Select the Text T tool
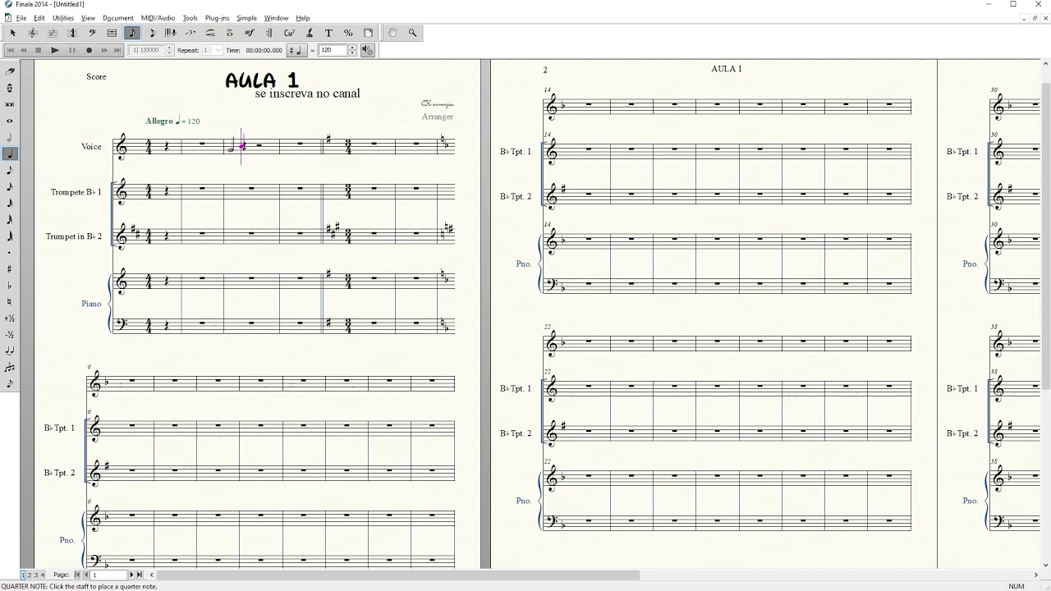 pyautogui.click(x=328, y=33)
